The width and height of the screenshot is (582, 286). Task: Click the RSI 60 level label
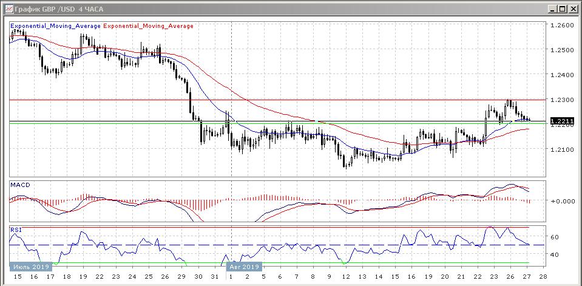tap(554, 237)
